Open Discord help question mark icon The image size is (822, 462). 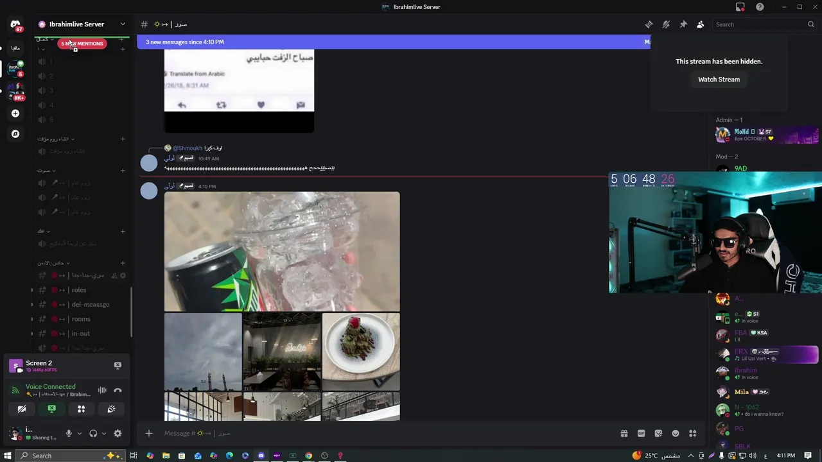(x=760, y=7)
